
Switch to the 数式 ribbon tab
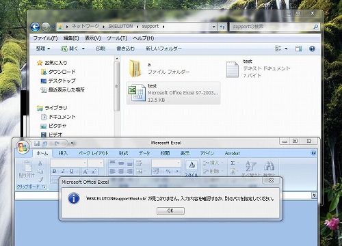(x=123, y=153)
